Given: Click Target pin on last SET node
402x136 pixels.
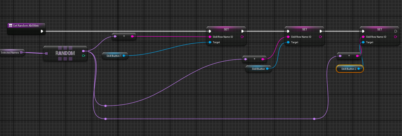Looking at the screenshot, I should coord(363,42).
